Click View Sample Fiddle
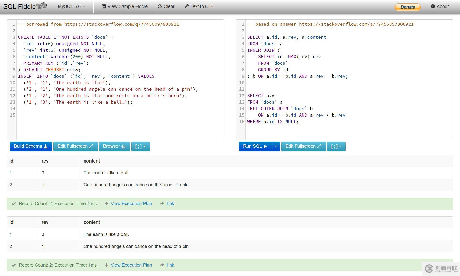This screenshot has height=276, width=460. point(125,6)
